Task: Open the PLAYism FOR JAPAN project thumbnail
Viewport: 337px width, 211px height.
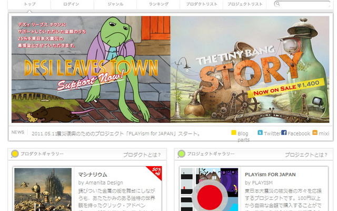Action: point(210,189)
